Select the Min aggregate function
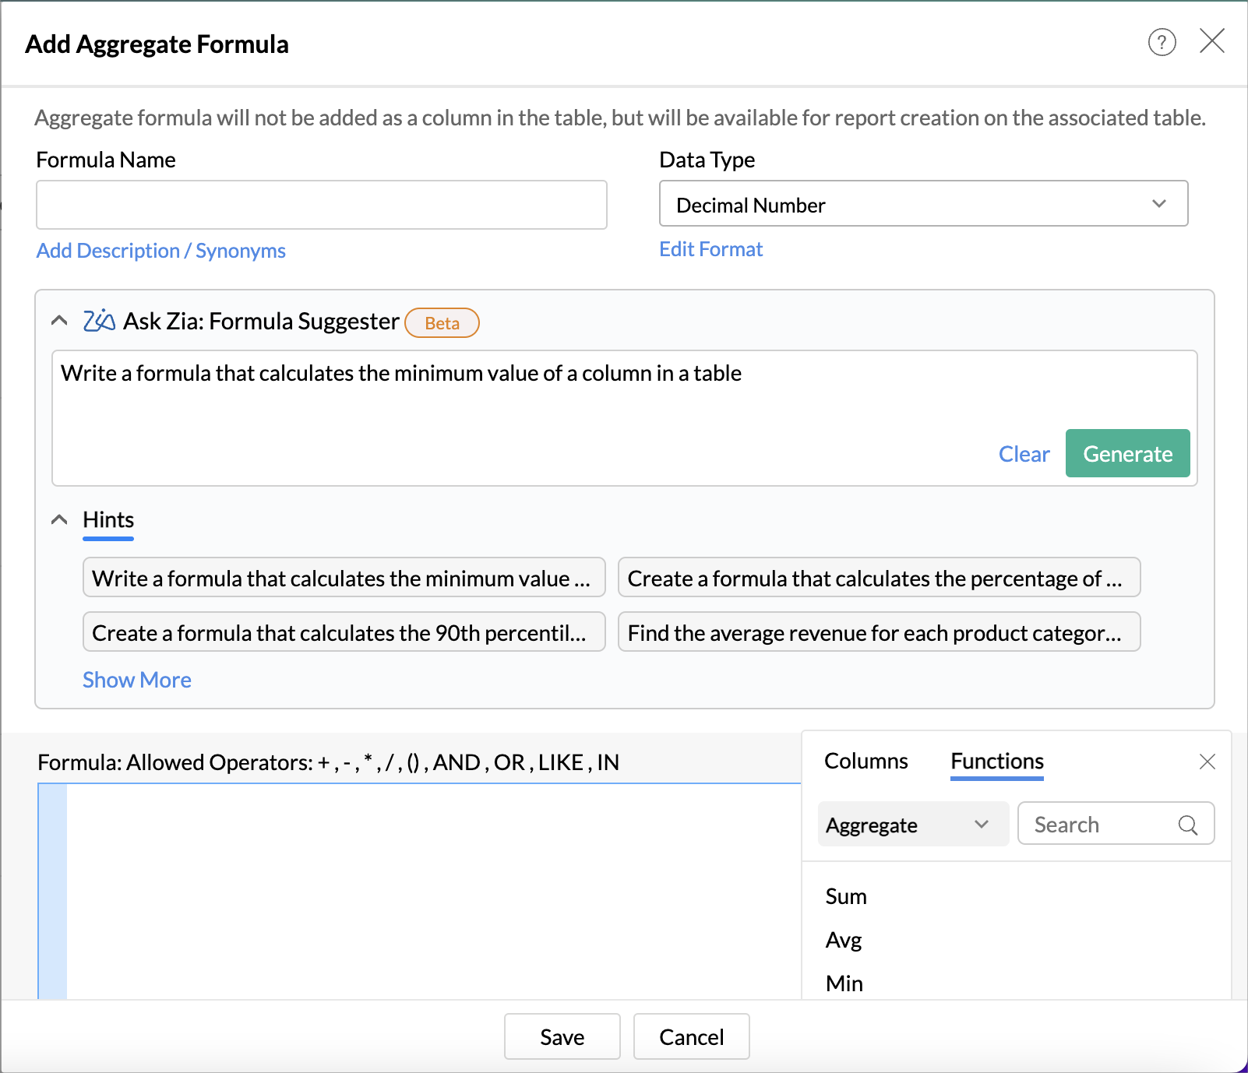The width and height of the screenshot is (1248, 1073). click(x=844, y=982)
